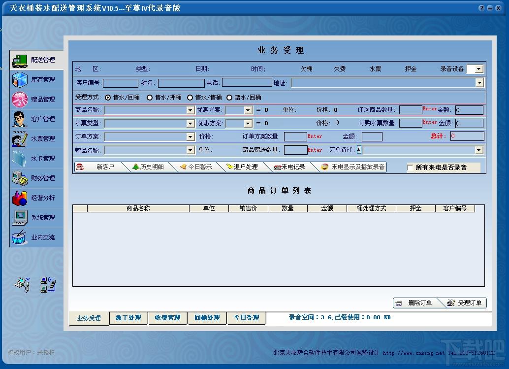Click the 桶处理方式 column header
Screen dimensions: 509x369
coord(371,208)
